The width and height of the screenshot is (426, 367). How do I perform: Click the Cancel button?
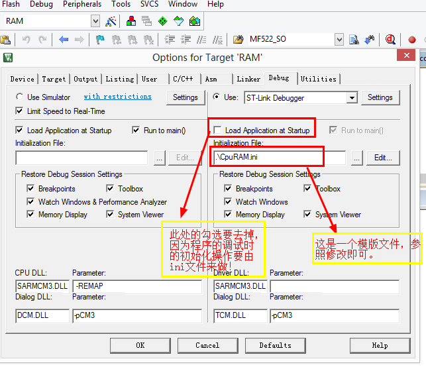pos(207,346)
